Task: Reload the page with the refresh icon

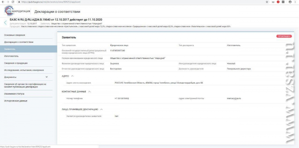Action: pos(13,2)
